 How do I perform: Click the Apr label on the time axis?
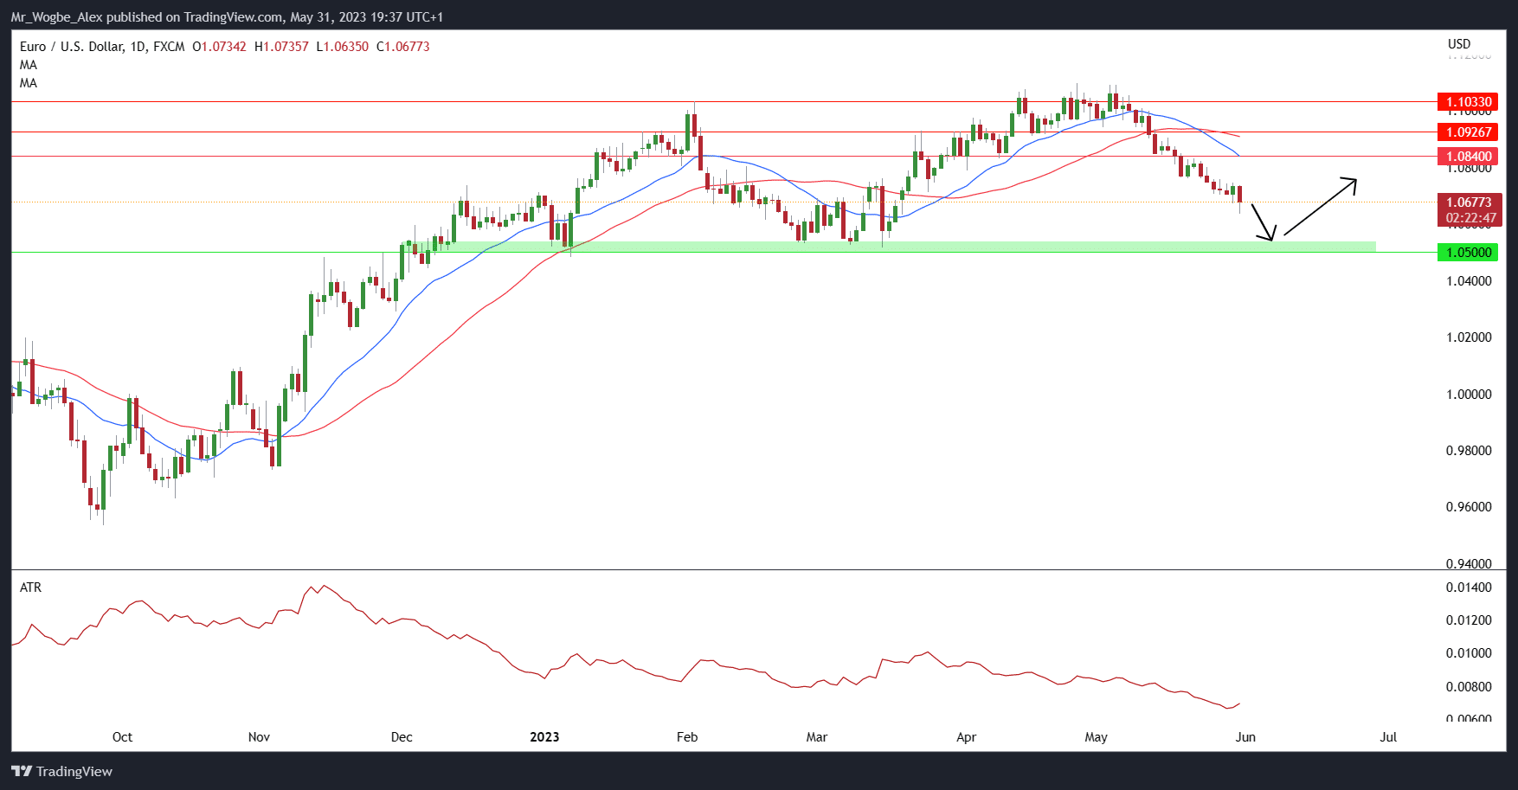click(966, 737)
